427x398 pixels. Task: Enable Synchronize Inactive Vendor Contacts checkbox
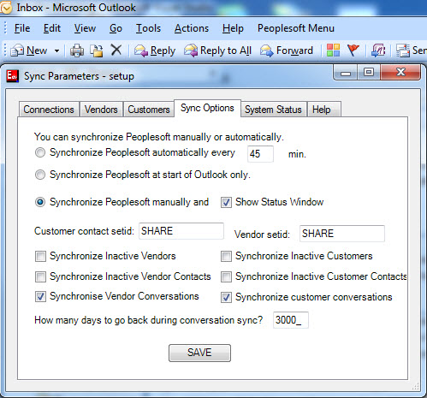pyautogui.click(x=40, y=276)
